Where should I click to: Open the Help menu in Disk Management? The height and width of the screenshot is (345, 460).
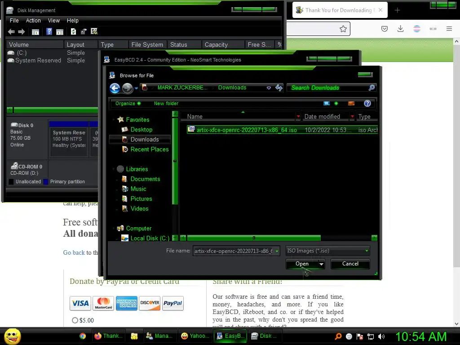(x=72, y=21)
